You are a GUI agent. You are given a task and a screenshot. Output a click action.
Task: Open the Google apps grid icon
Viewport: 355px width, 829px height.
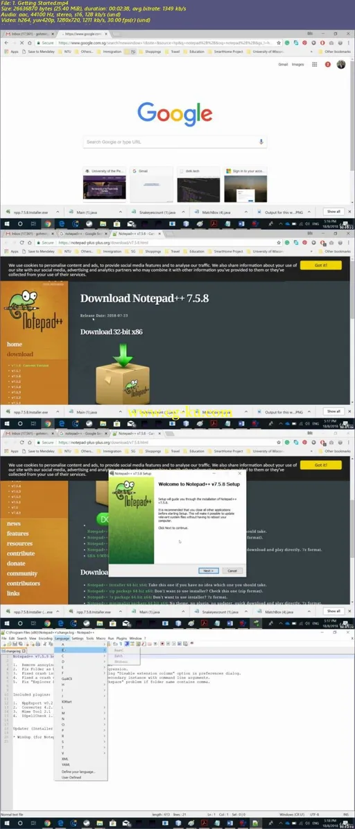pyautogui.click(x=314, y=65)
